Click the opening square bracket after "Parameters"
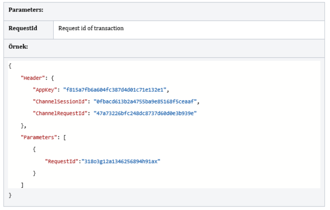330x210 pixels. pyautogui.click(x=65, y=138)
